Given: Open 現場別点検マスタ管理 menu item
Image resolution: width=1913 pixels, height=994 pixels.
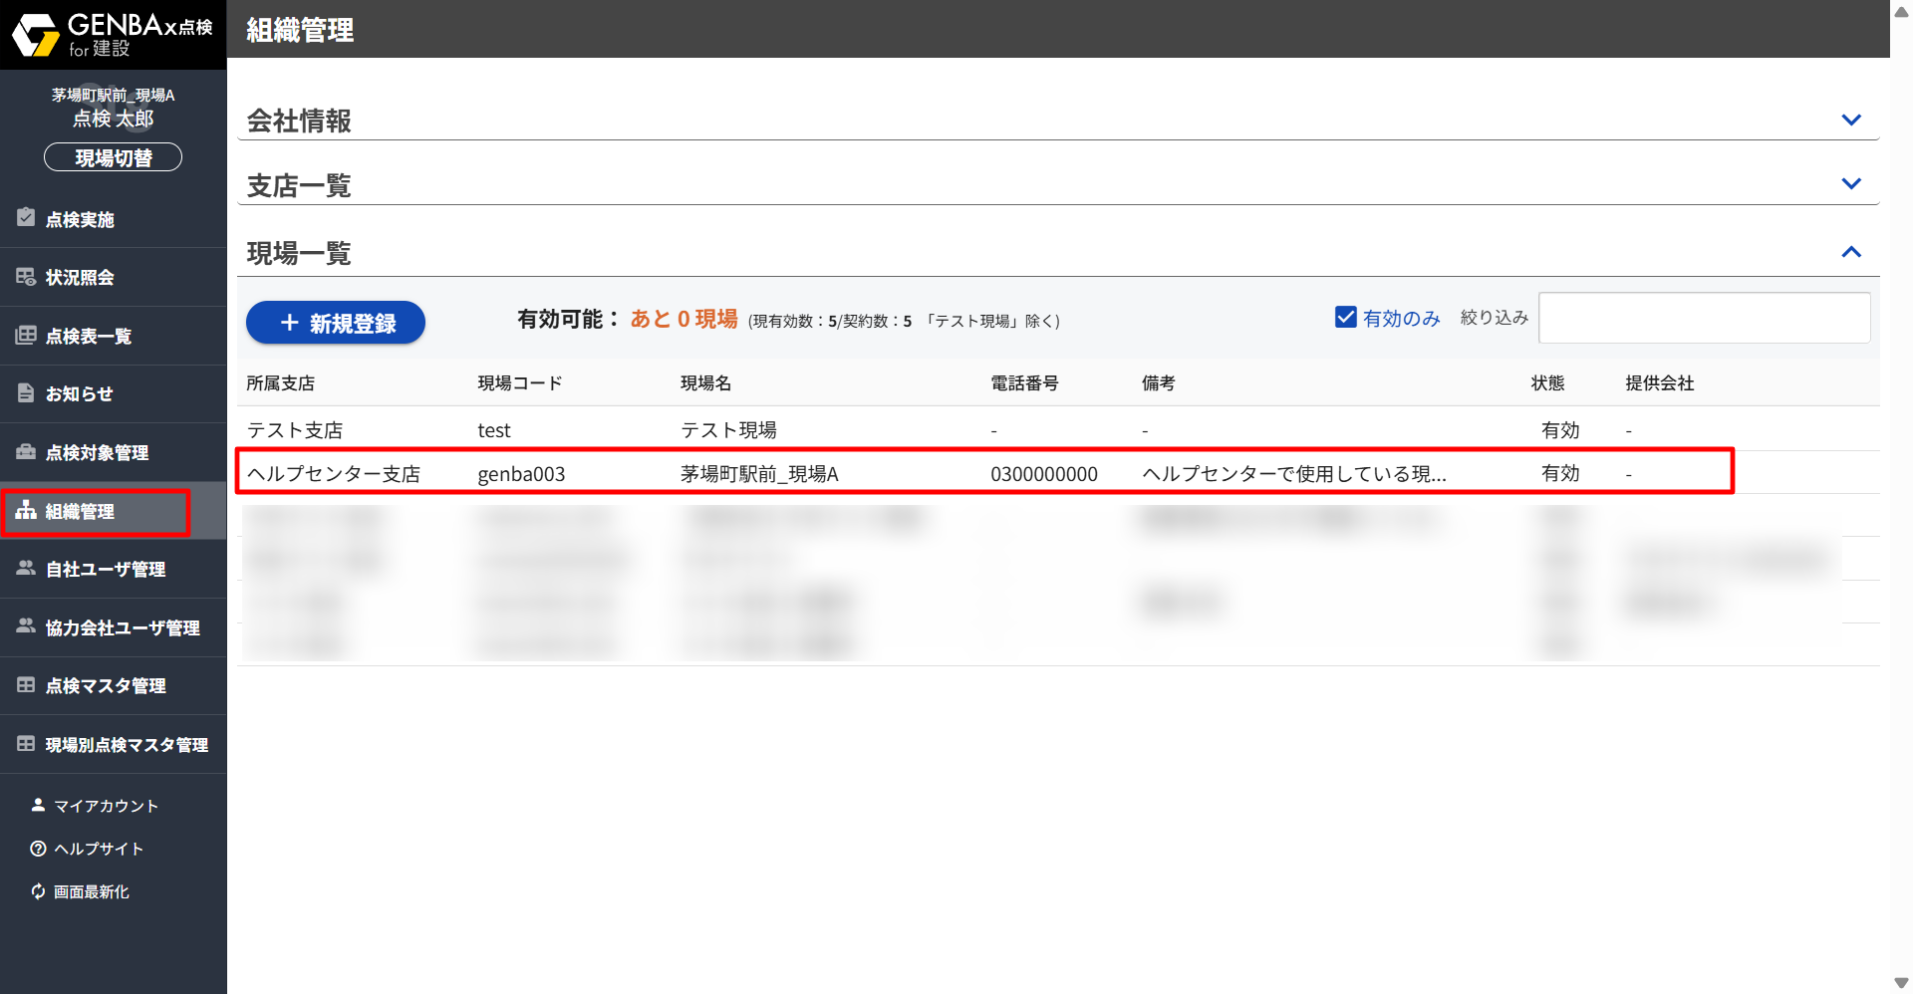Looking at the screenshot, I should [126, 744].
